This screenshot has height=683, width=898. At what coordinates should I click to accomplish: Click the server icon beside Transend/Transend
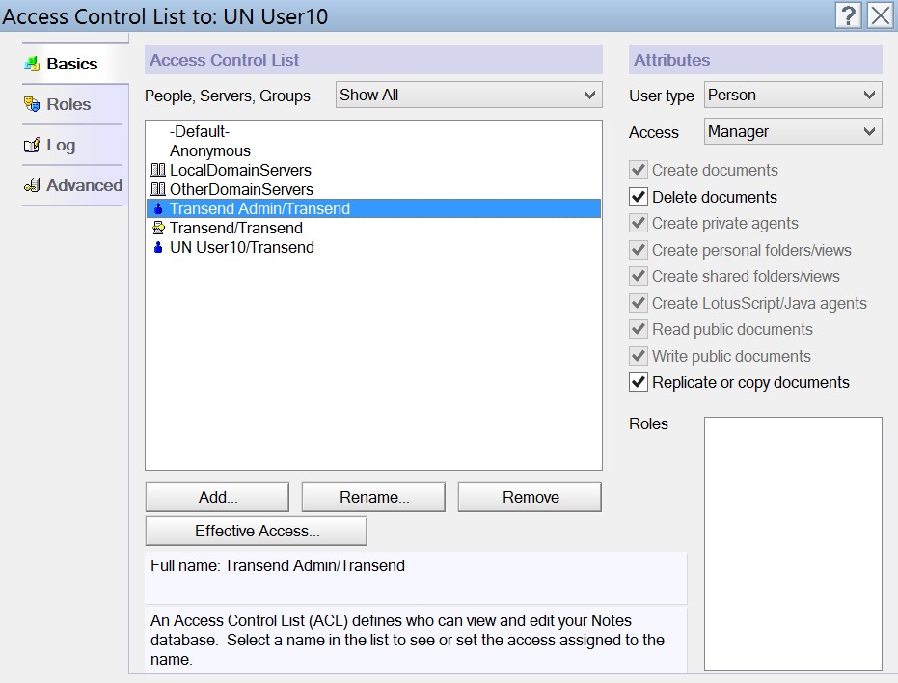click(158, 228)
